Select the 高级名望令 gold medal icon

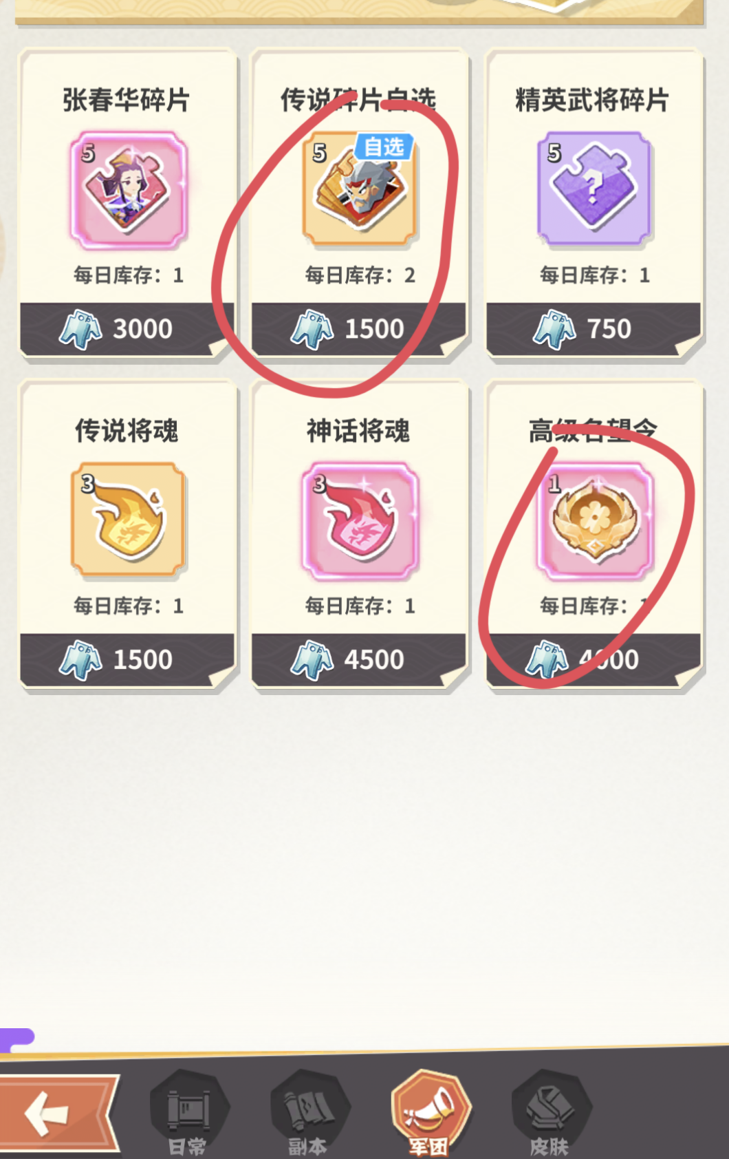coord(594,521)
